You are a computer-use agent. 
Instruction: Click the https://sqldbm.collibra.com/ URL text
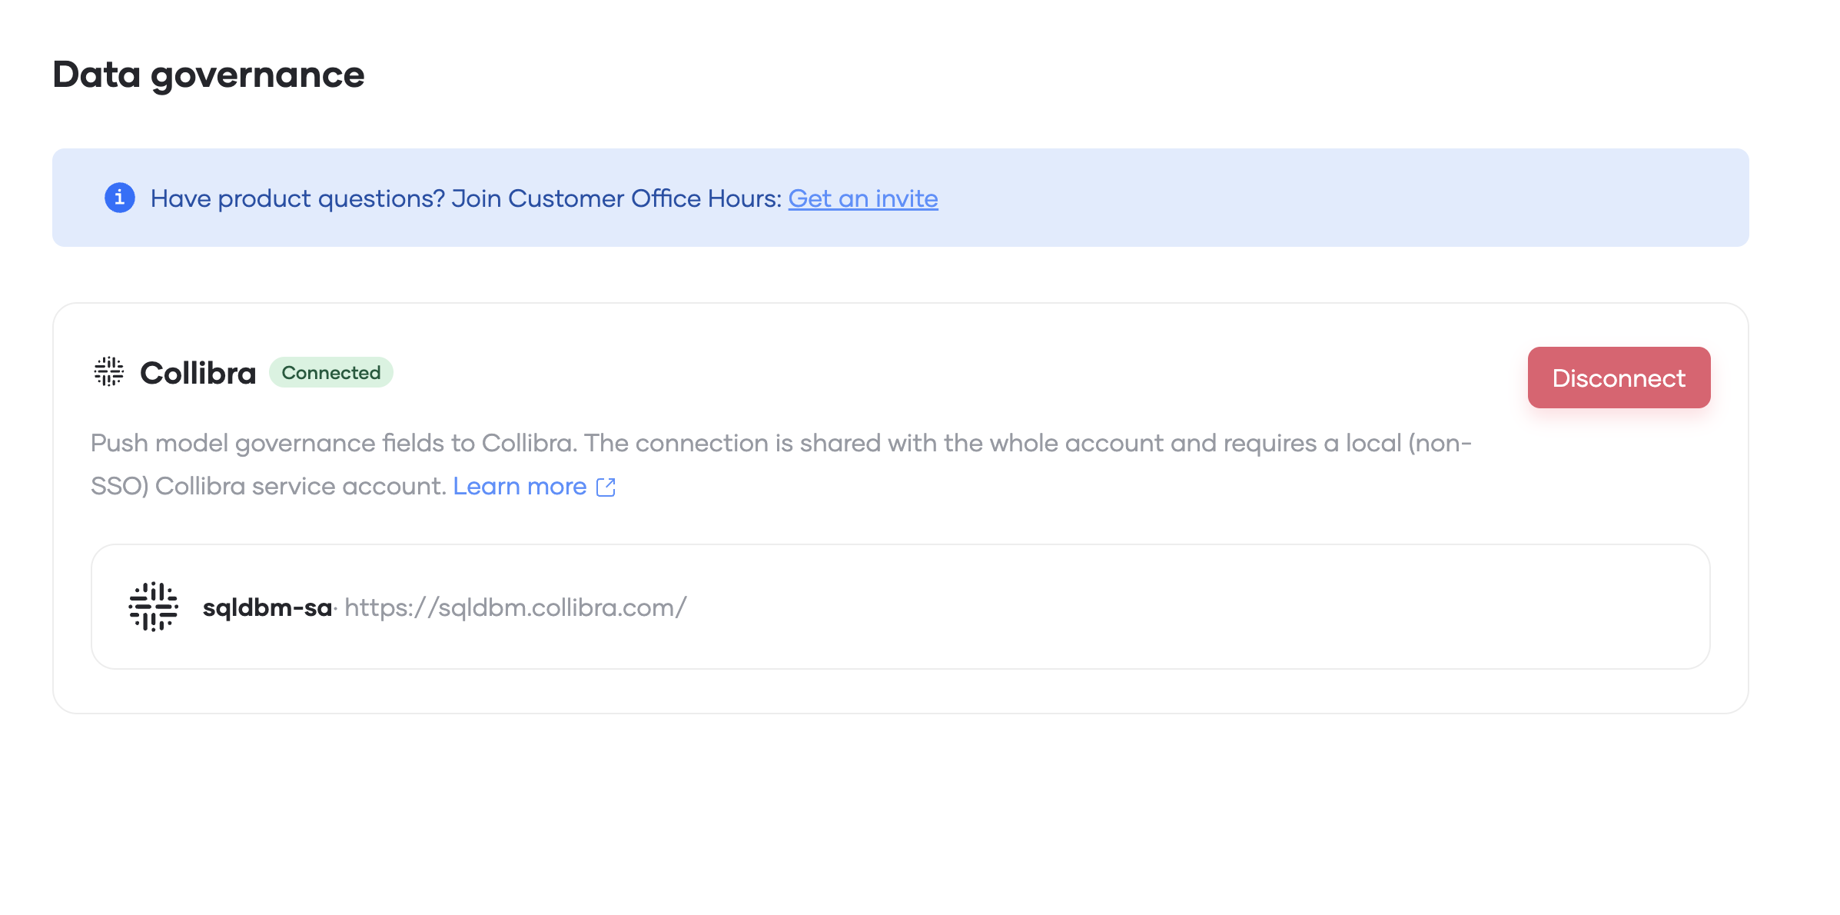(516, 607)
